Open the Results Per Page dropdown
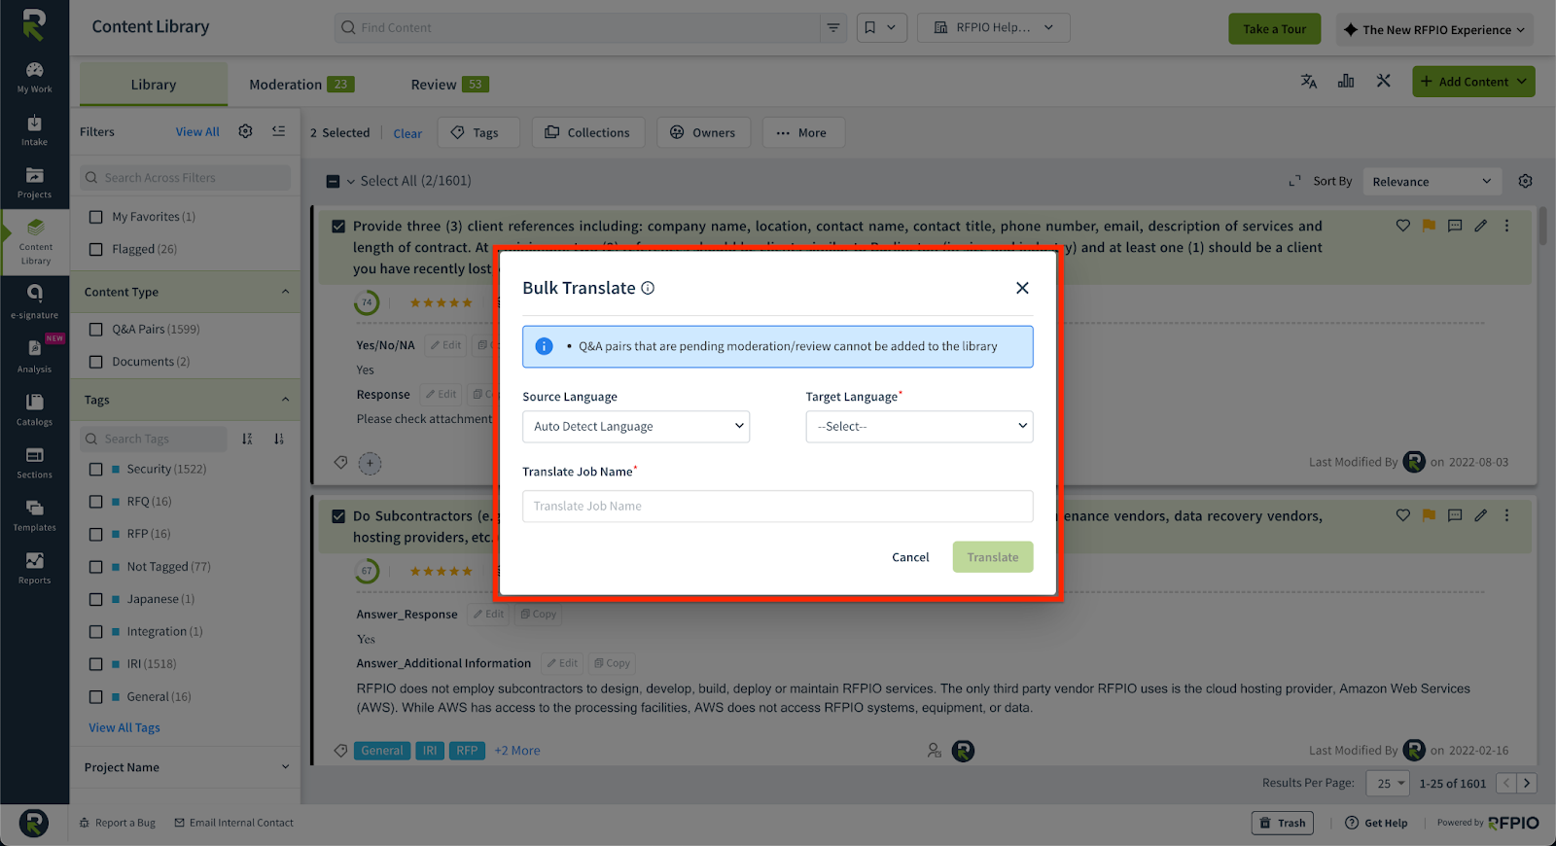Screen dimensions: 1556x846 pos(1388,783)
